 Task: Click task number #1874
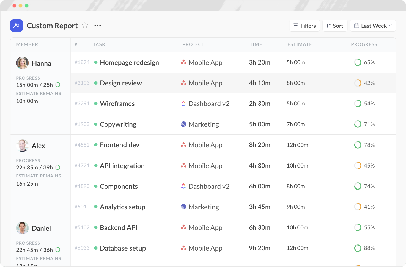[x=82, y=62]
